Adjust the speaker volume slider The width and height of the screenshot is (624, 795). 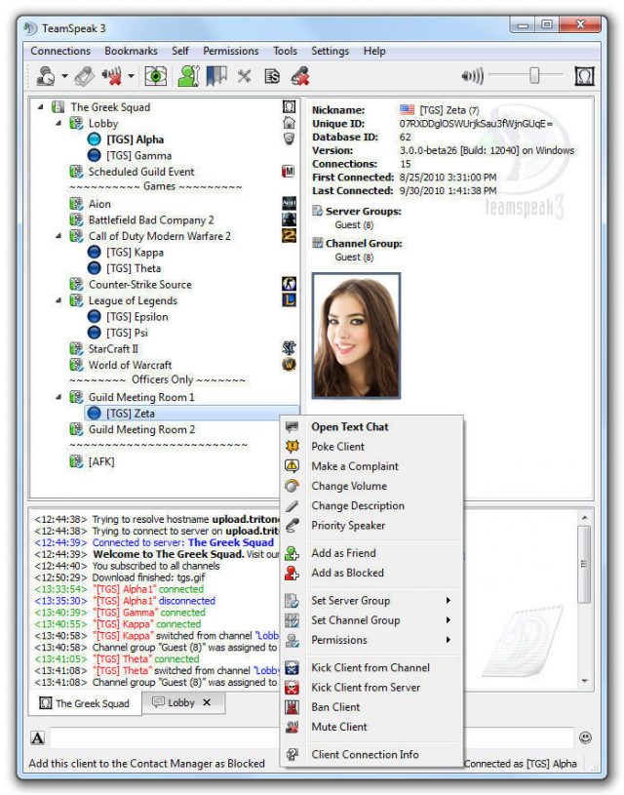pos(533,76)
